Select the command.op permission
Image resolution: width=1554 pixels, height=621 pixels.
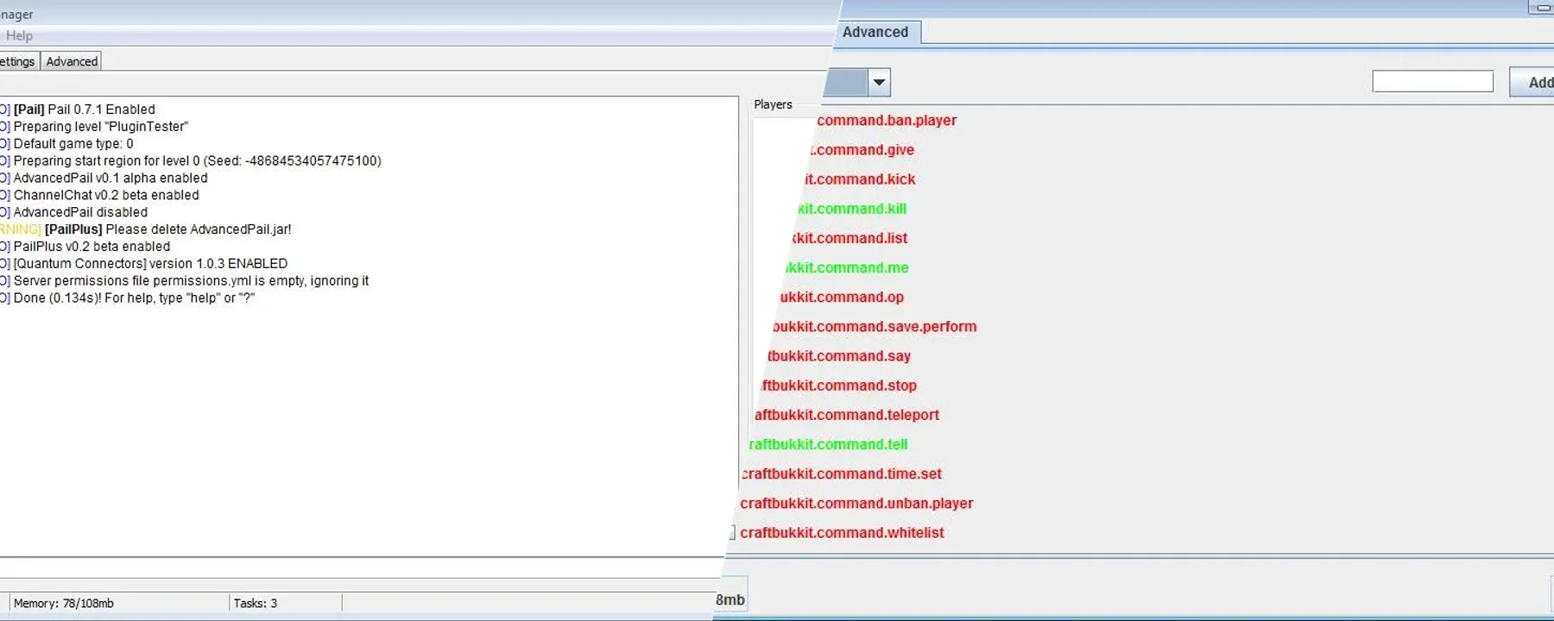pos(842,297)
